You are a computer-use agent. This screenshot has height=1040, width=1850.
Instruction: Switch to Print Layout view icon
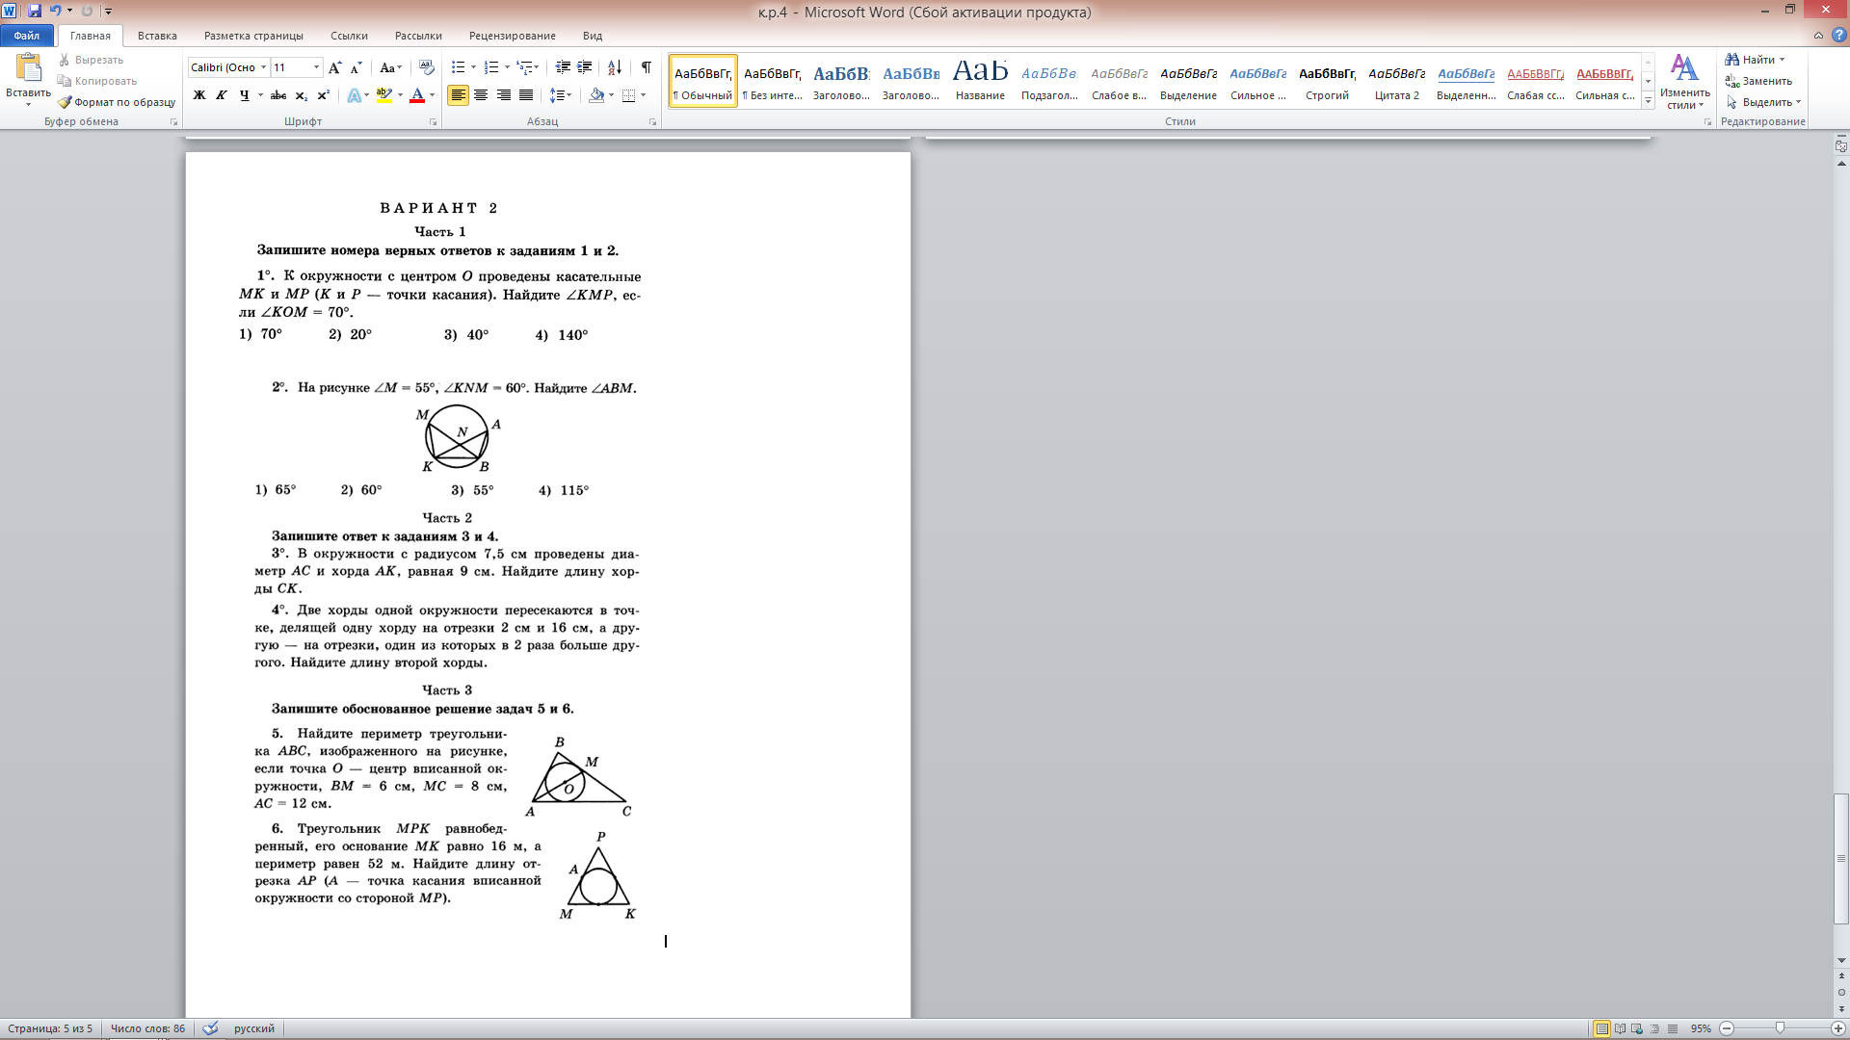[x=1601, y=1028]
